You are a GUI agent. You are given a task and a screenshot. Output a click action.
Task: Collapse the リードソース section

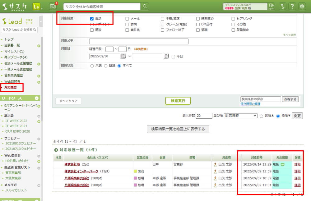(x=37, y=98)
